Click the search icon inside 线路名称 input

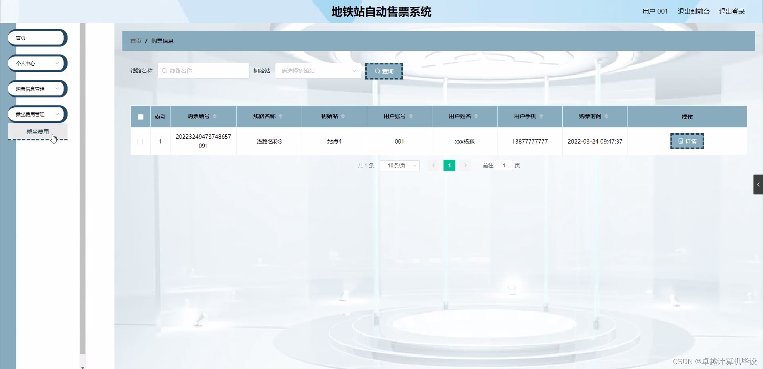(x=164, y=71)
